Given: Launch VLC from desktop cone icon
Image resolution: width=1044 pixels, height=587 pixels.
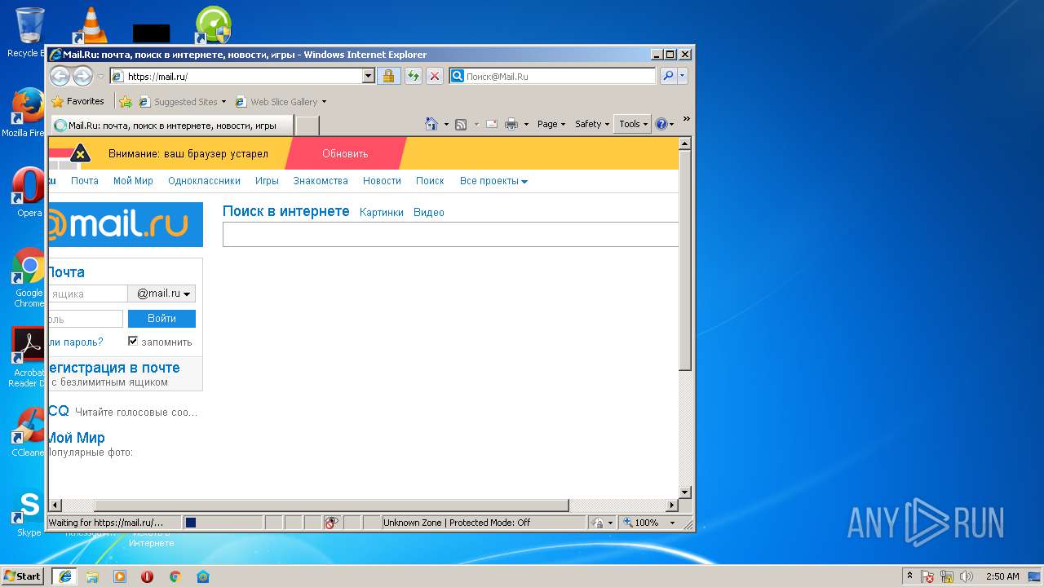Looking at the screenshot, I should (91, 24).
